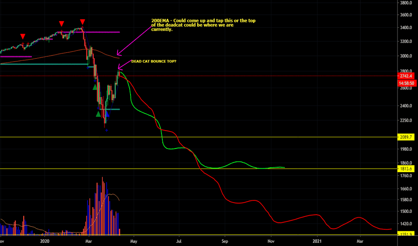
Task: Click the 3200.0 price axis label
Action: click(406, 42)
